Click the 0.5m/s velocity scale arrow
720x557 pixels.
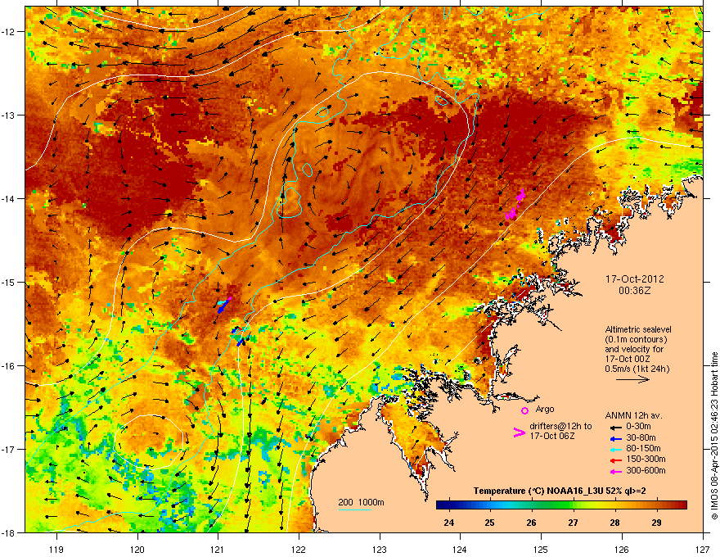632,379
